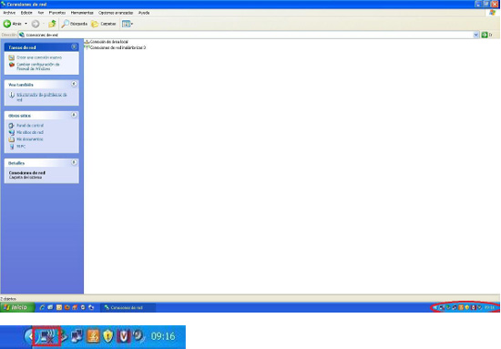The image size is (501, 349).
Task: Click the address bar text field
Action: (x=246, y=35)
